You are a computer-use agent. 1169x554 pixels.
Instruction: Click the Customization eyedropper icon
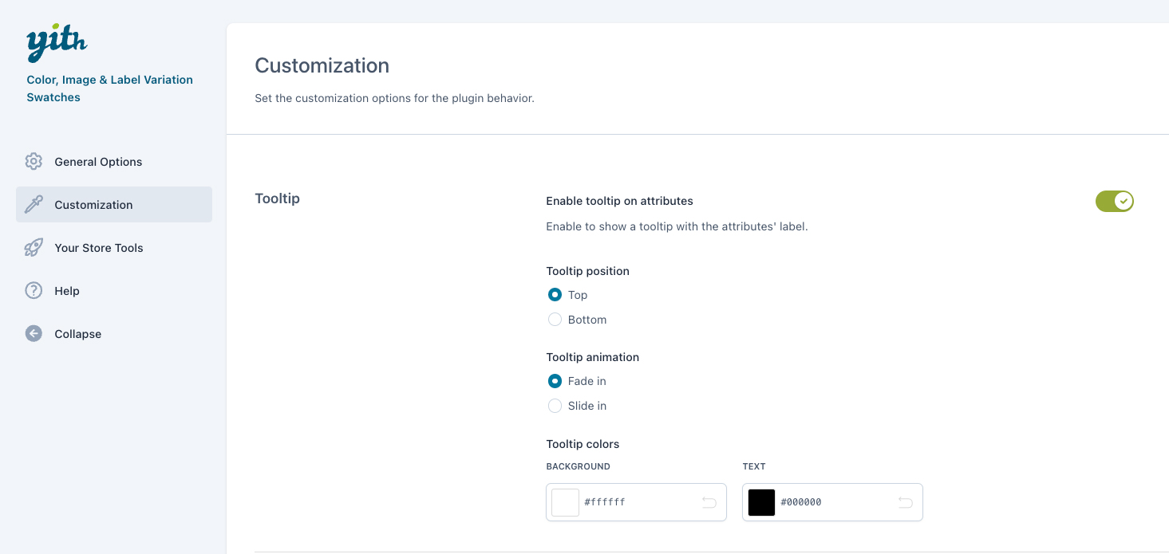click(34, 205)
